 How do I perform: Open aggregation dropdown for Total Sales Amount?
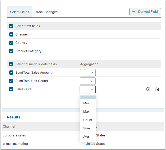coord(88,73)
